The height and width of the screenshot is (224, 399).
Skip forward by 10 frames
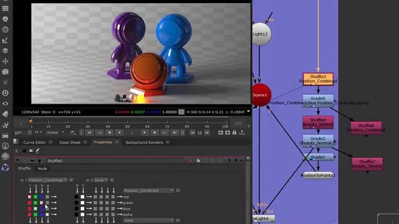(x=207, y=133)
